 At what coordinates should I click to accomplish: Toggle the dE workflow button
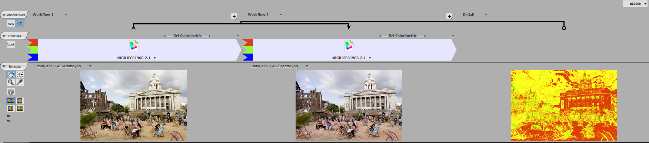click(20, 23)
